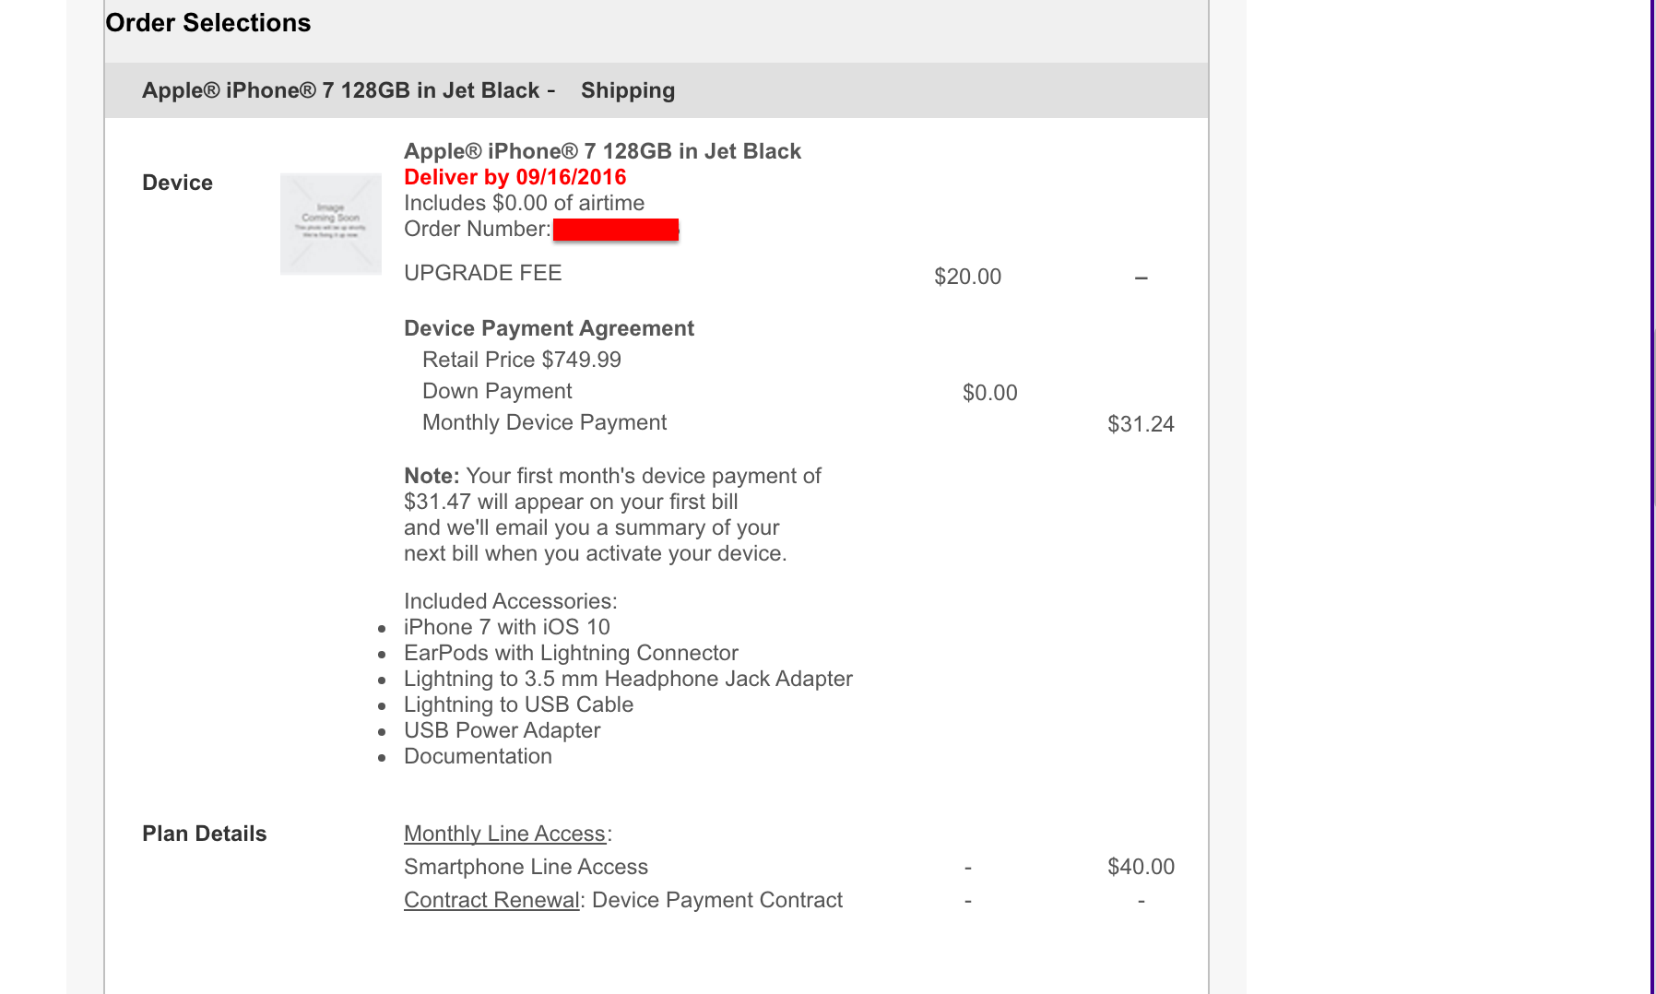The image size is (1656, 994).
Task: Click the UPGRADE FEE line
Action: pos(482,273)
